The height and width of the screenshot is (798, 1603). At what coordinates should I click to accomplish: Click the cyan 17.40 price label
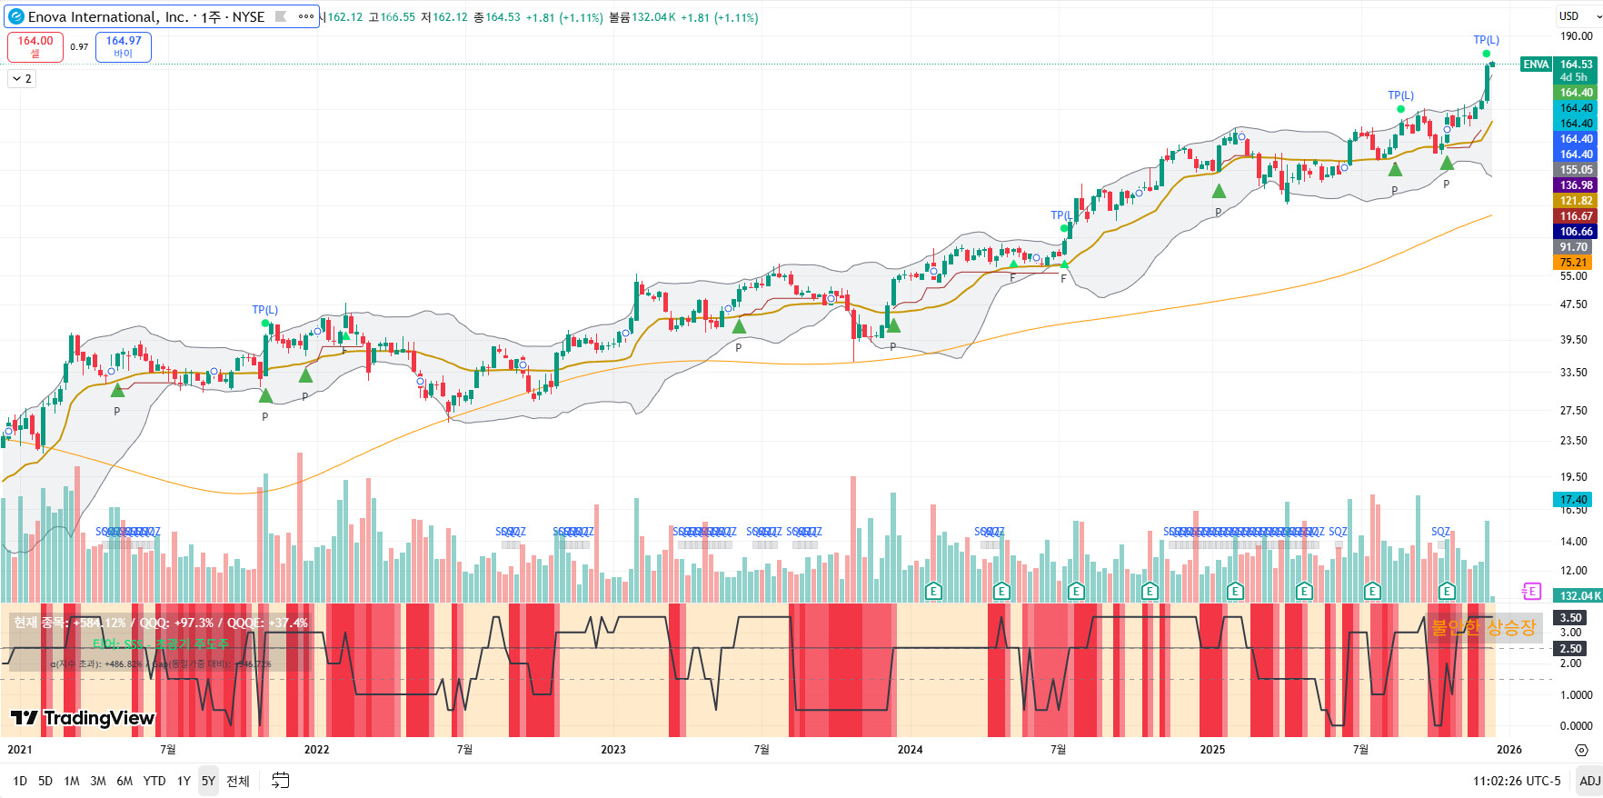point(1573,500)
